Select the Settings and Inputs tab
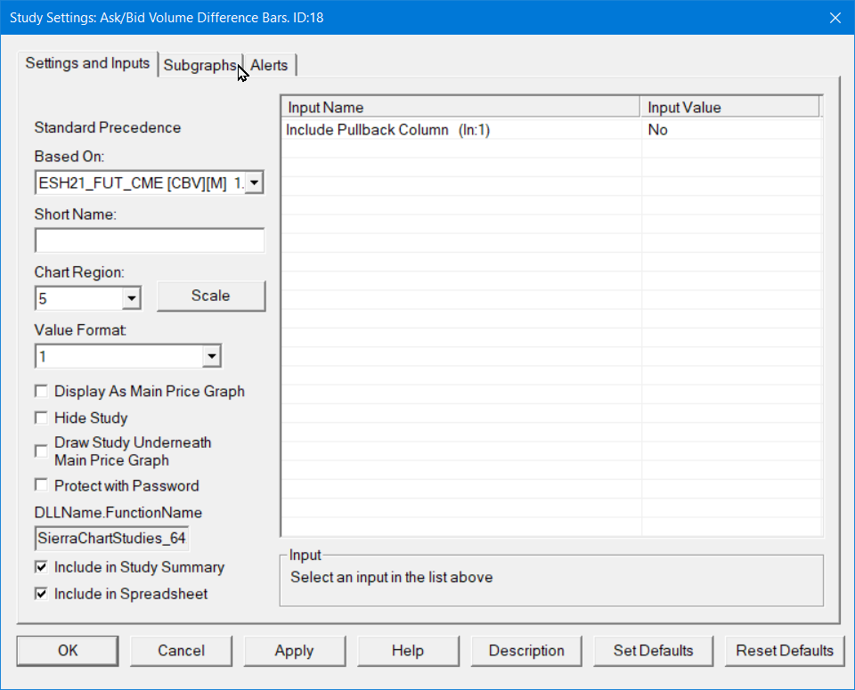 point(88,63)
